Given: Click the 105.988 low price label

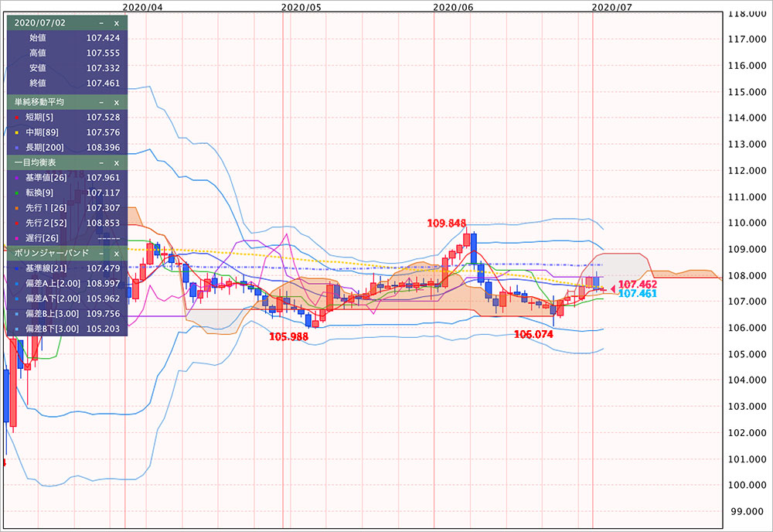Looking at the screenshot, I should (288, 336).
